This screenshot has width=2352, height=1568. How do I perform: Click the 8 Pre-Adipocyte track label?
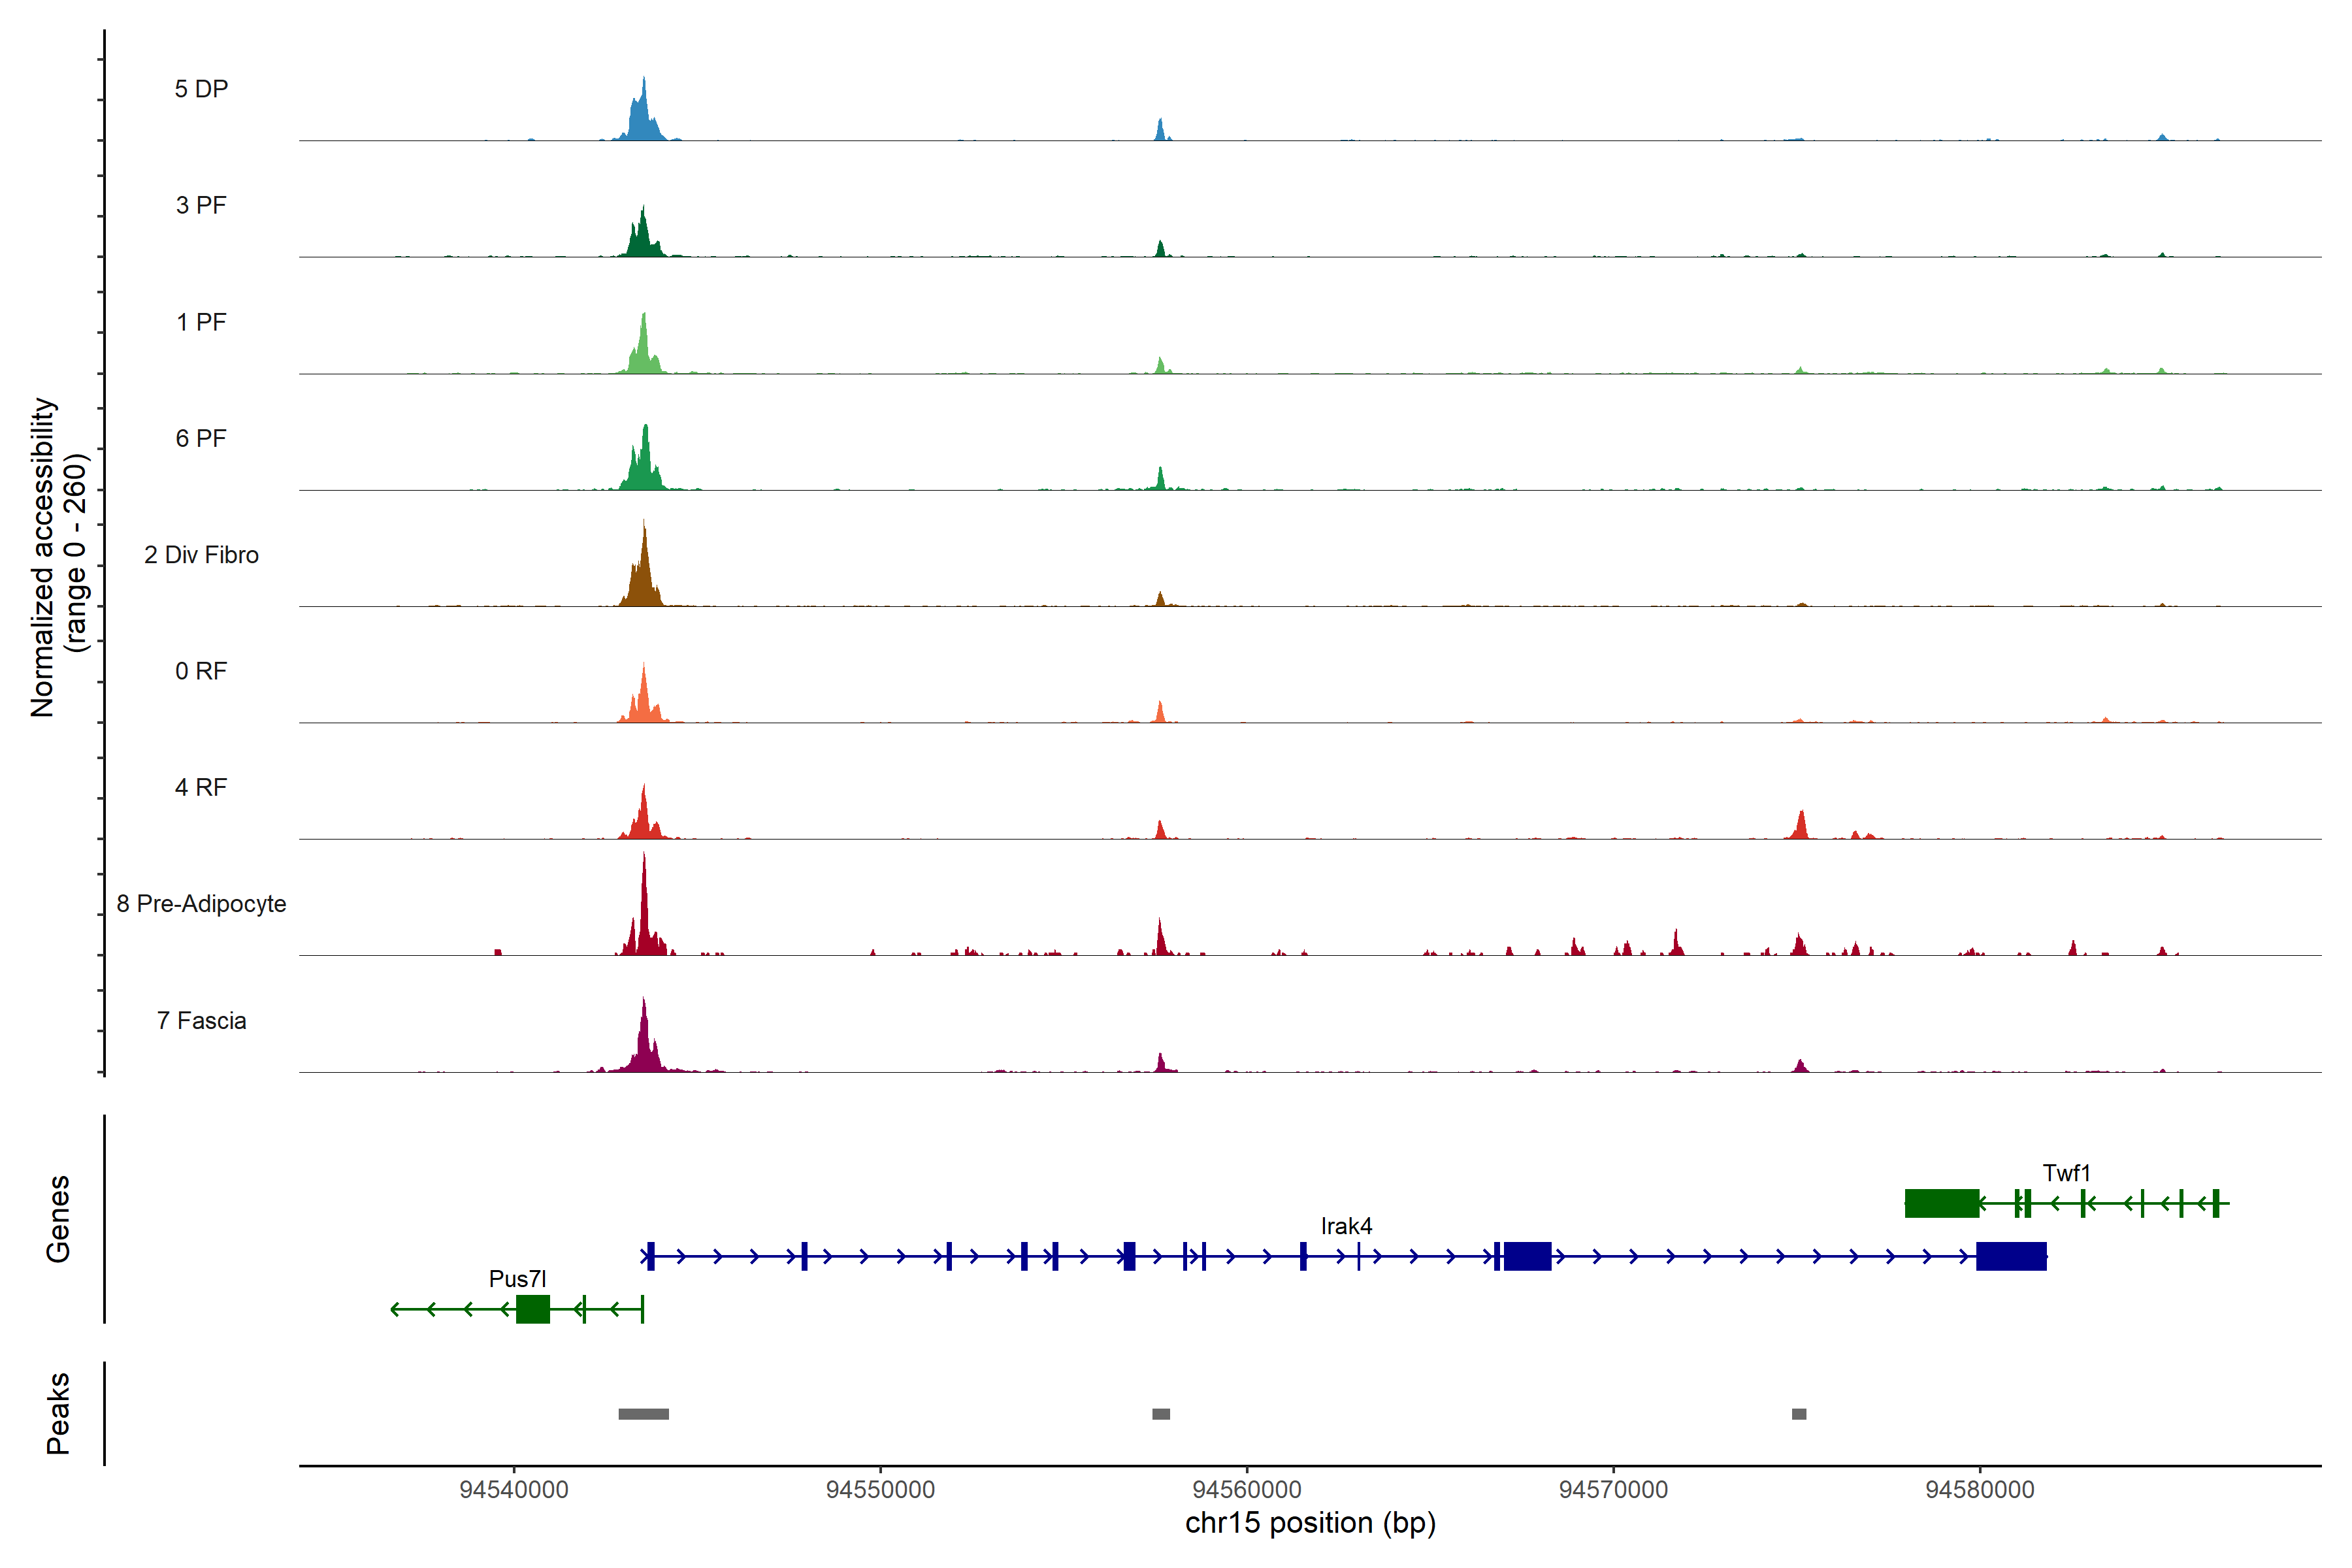[201, 904]
